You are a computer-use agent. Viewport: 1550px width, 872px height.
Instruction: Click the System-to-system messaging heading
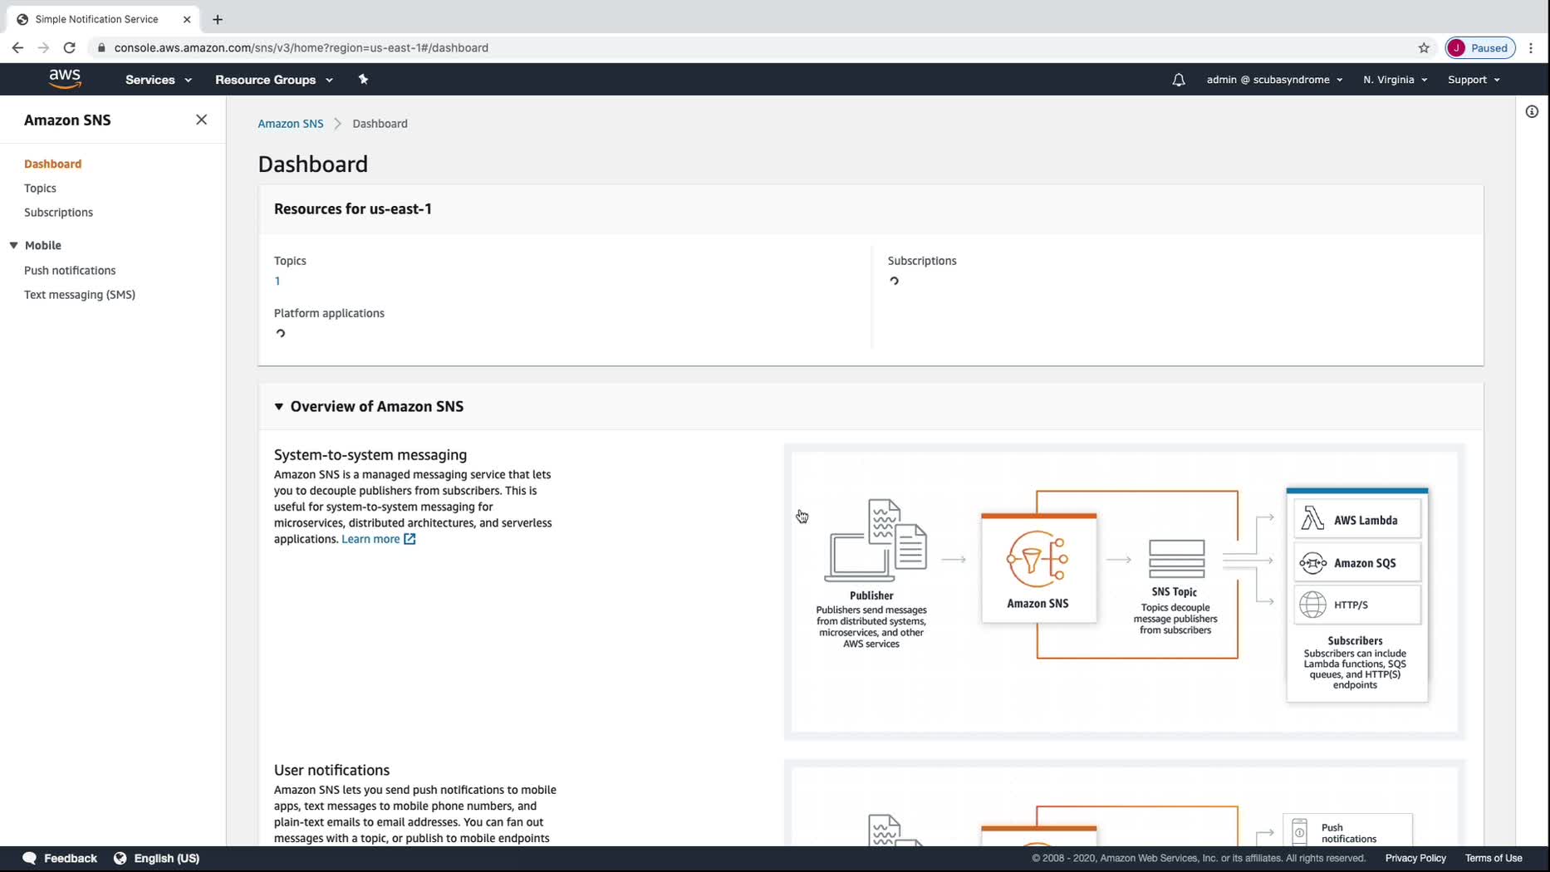(370, 455)
